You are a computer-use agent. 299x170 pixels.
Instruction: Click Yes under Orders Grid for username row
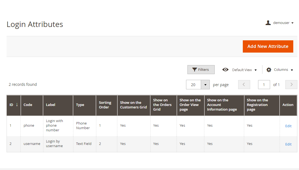156,144
